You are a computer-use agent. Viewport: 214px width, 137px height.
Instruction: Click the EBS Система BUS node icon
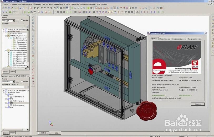(11, 63)
